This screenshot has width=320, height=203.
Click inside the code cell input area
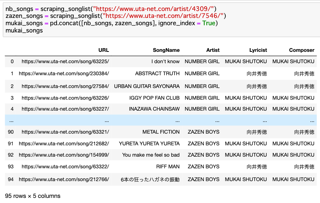[x=161, y=20]
